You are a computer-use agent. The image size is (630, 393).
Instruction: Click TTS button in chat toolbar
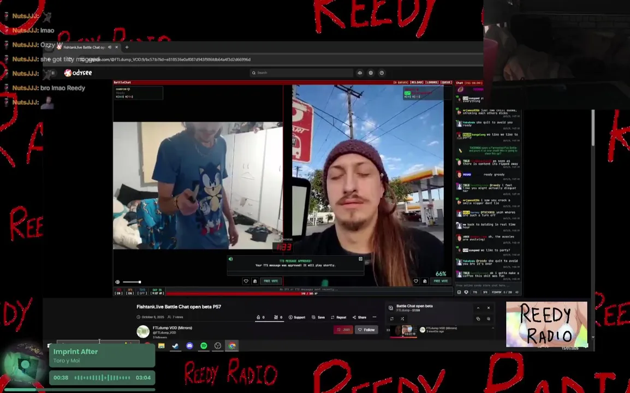tap(475, 292)
